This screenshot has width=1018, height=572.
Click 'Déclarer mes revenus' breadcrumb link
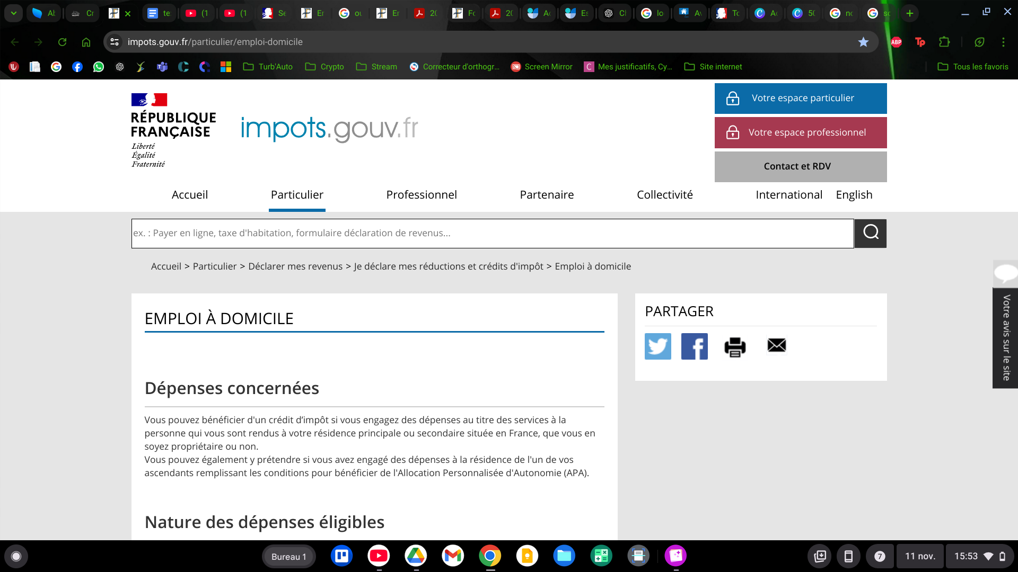coord(295,266)
